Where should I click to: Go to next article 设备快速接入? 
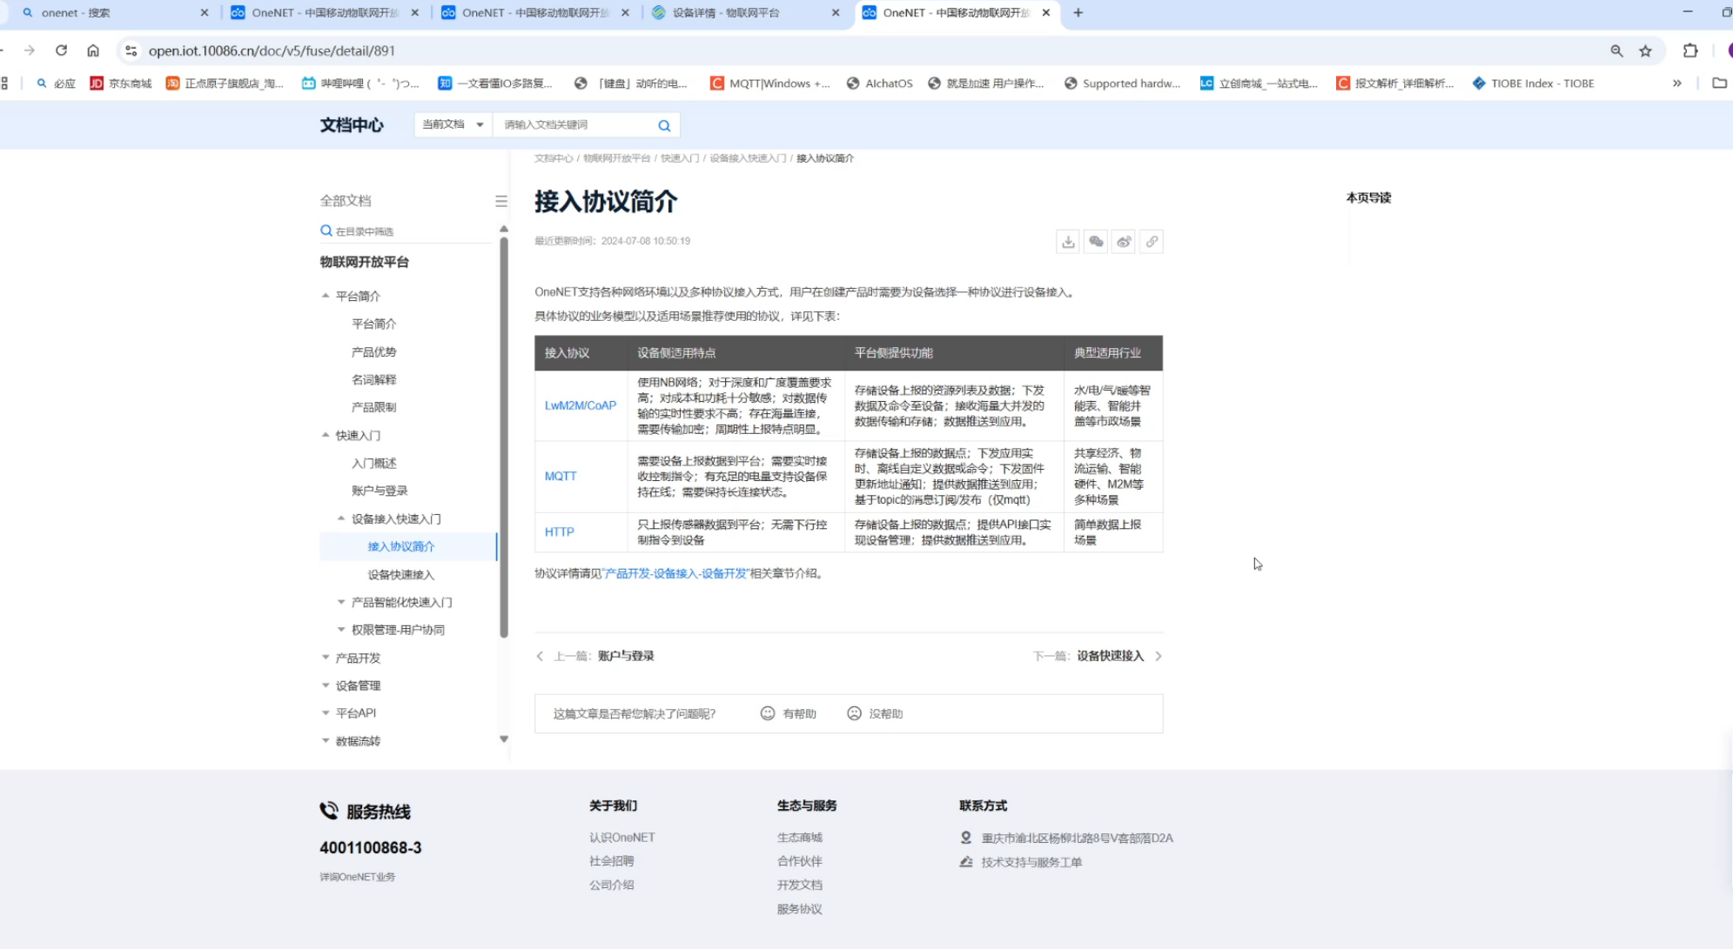point(1110,656)
